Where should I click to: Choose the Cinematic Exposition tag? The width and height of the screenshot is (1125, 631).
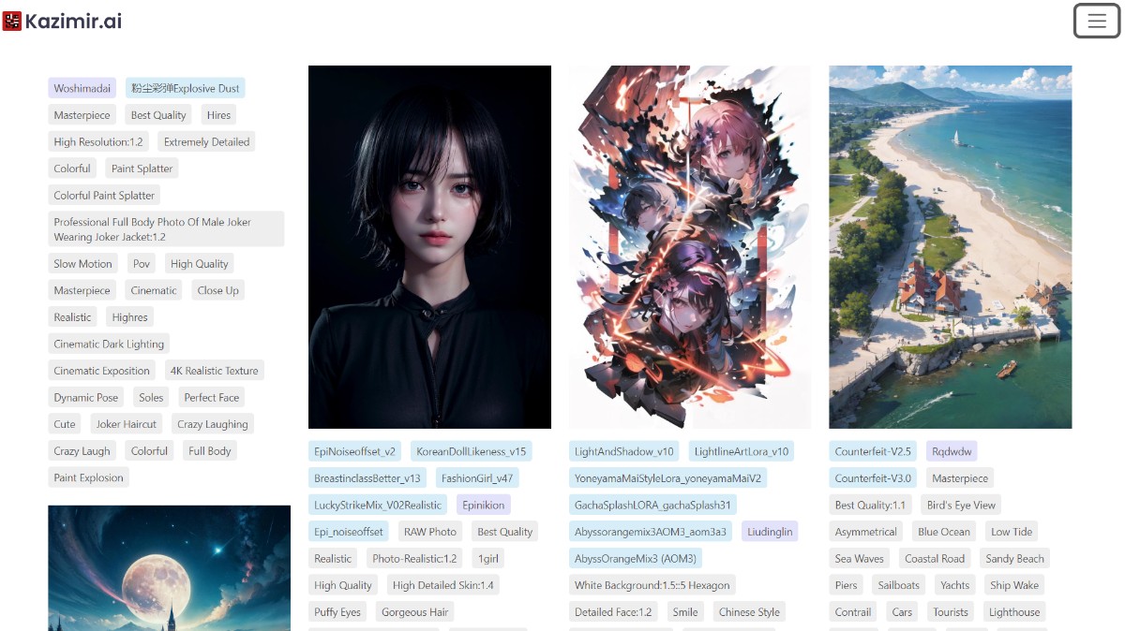click(x=101, y=371)
